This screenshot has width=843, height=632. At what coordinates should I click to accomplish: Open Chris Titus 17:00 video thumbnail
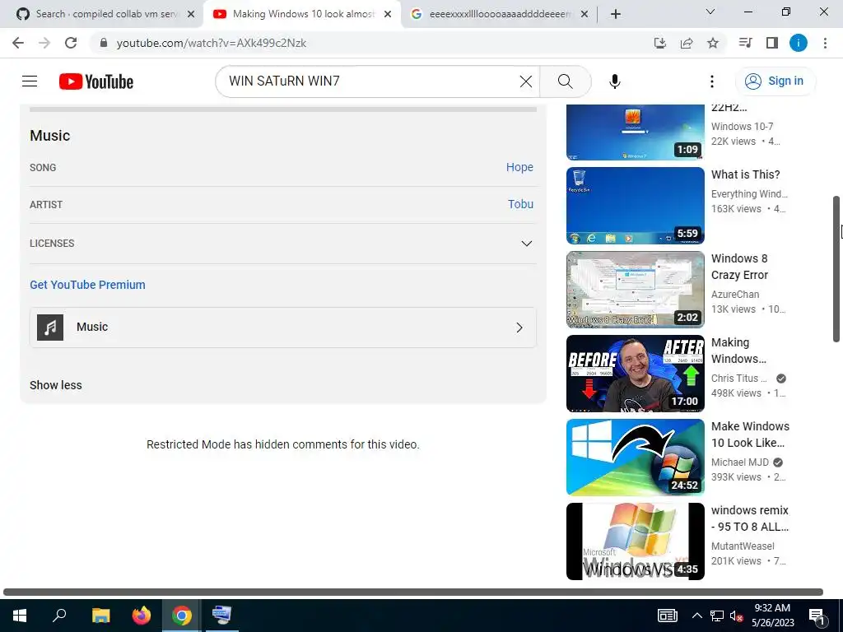pyautogui.click(x=635, y=374)
